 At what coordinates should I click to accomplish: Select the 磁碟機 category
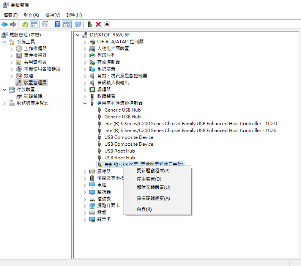(x=104, y=199)
